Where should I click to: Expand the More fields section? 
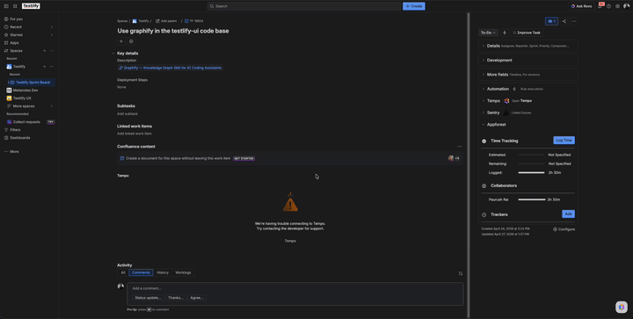click(527, 75)
